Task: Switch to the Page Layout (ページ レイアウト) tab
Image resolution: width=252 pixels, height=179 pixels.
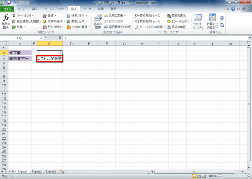Action: coord(54,9)
